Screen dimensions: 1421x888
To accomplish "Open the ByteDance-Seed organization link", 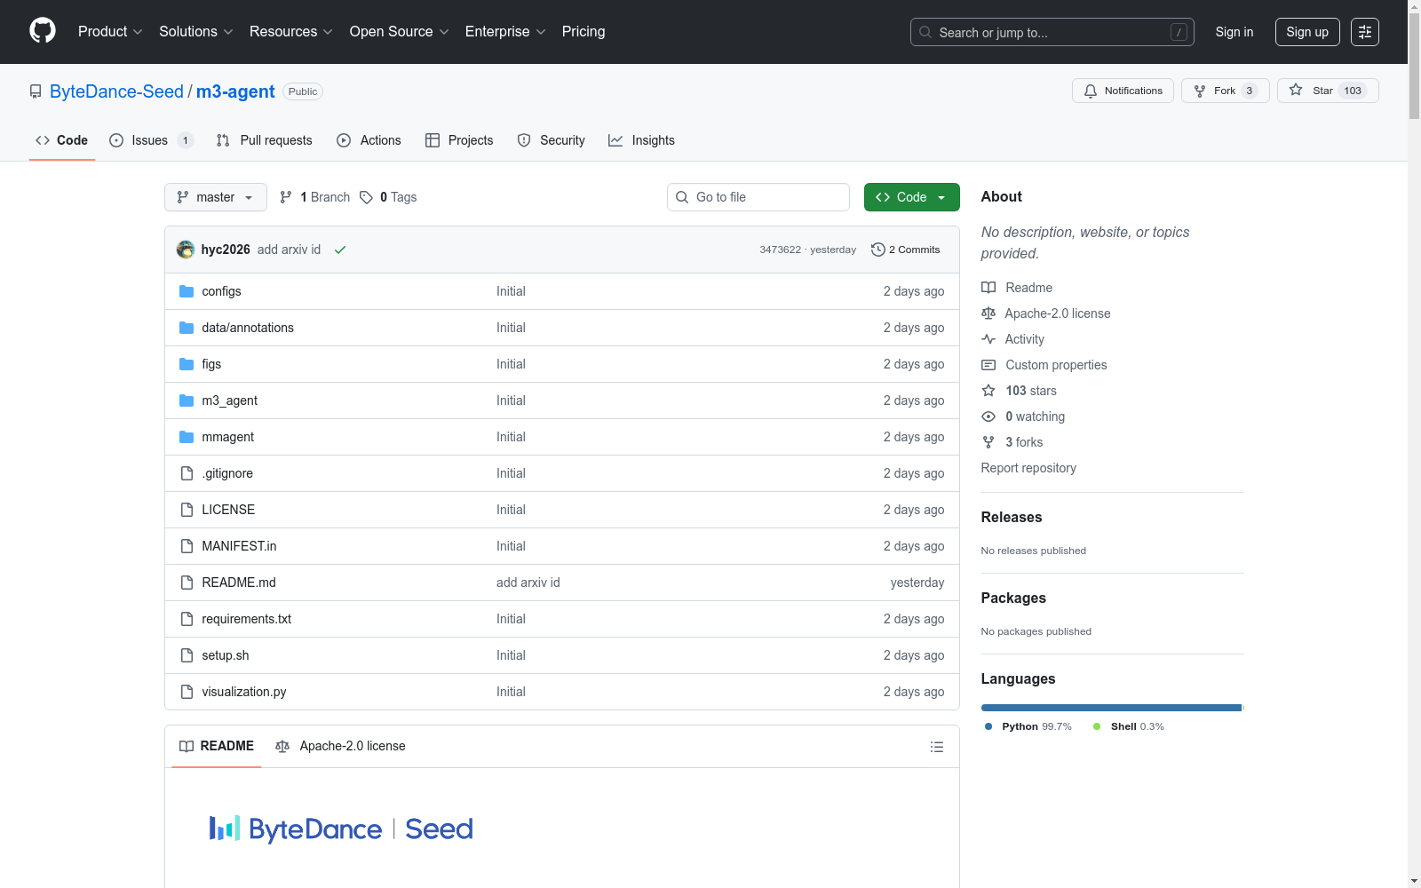I will point(116,91).
